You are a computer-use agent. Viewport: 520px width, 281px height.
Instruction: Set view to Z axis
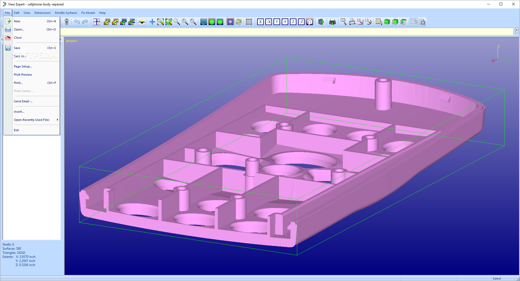pos(293,22)
